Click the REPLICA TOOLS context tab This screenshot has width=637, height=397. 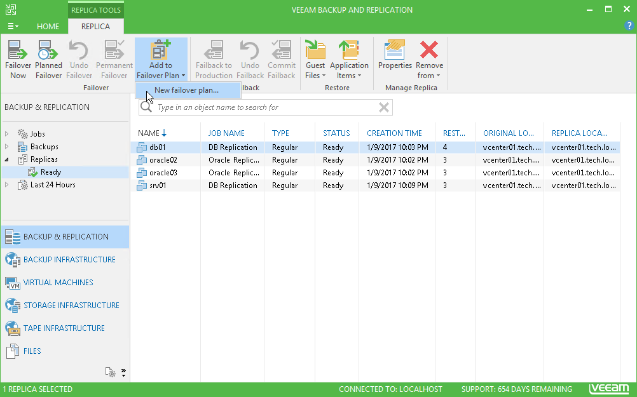click(x=96, y=10)
